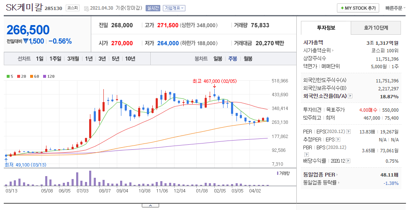Click the red 20-day moving average legend marker
Image resolution: width=411 pixels, height=210 pixels.
18,77
